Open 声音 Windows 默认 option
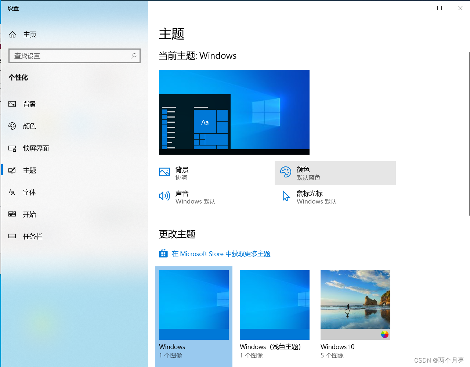The image size is (470, 367). 214,197
